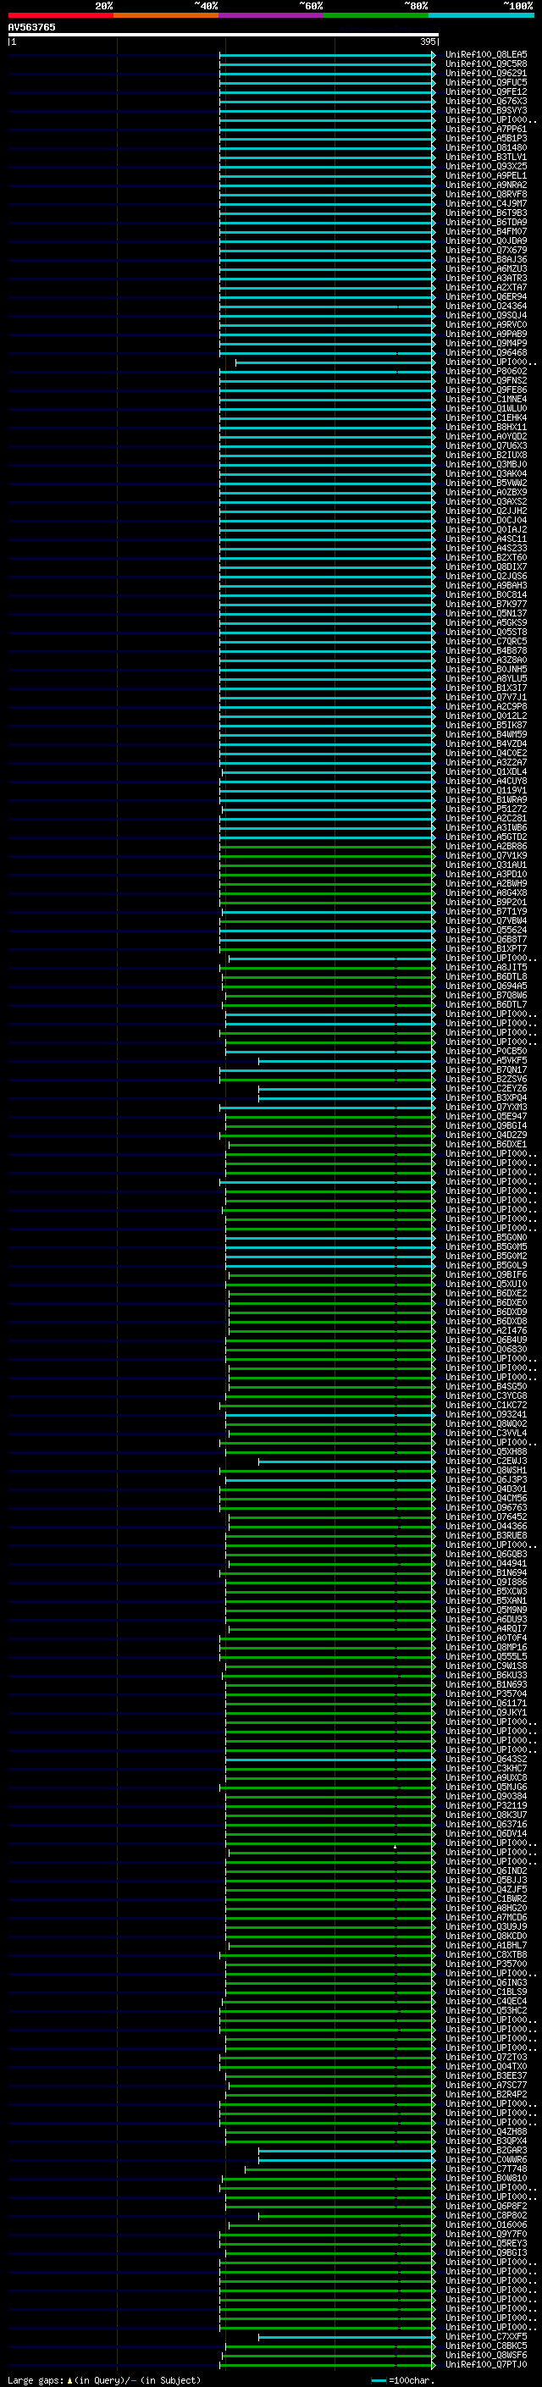Viewport: 542px width, 2387px height.
Task: Select the UniRef100_A7PP61 label
Action: point(485,129)
